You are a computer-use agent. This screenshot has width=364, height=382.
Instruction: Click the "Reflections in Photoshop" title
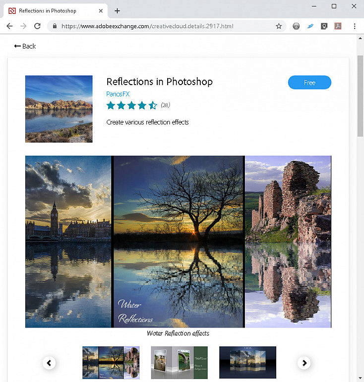tap(159, 82)
